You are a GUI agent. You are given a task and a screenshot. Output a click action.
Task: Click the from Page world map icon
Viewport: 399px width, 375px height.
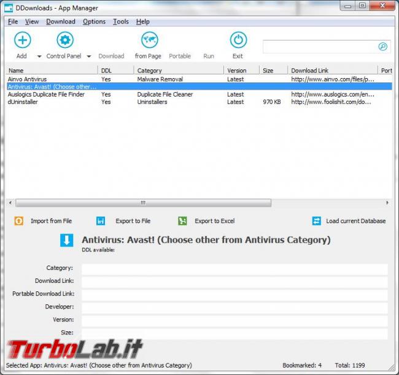(150, 40)
